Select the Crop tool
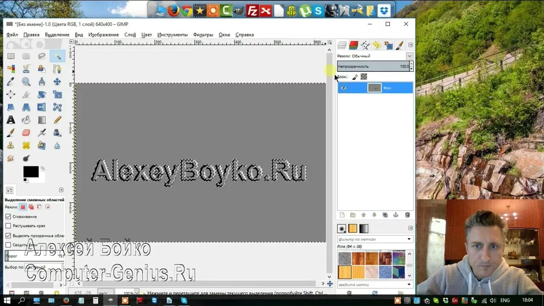Image resolution: width=544 pixels, height=306 pixels. click(26, 94)
